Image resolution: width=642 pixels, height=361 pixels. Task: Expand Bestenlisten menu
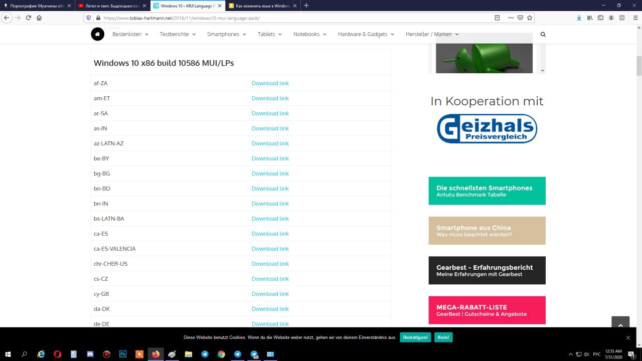(x=130, y=34)
